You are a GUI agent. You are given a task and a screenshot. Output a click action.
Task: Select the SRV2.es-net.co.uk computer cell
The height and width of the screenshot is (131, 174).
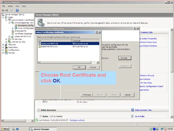(x=80, y=46)
